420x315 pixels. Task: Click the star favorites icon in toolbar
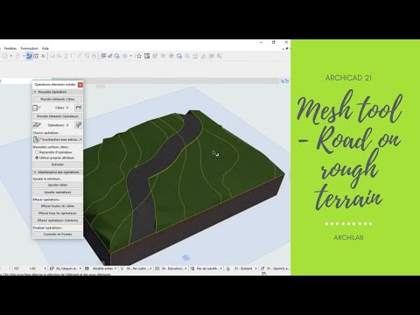[139, 56]
